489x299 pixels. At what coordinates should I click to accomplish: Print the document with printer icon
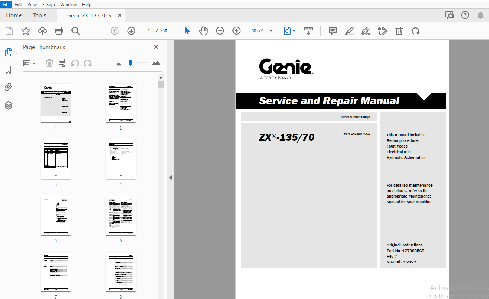pyautogui.click(x=59, y=31)
